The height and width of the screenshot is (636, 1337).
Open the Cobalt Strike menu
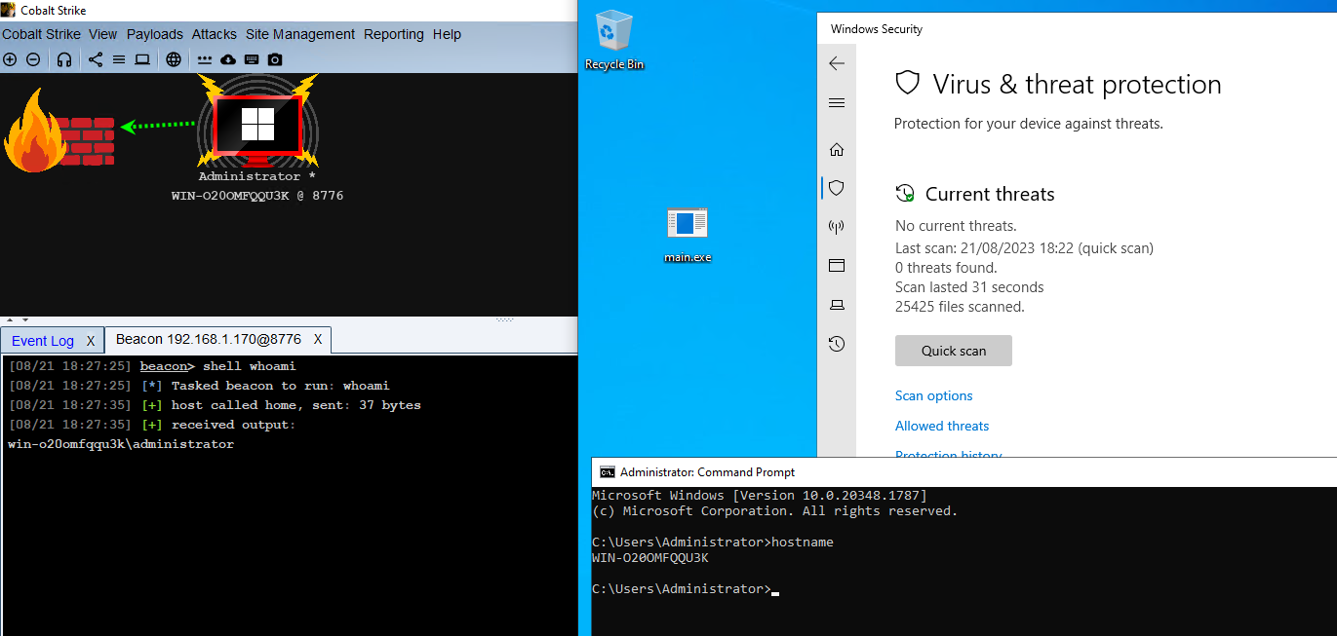coord(42,34)
